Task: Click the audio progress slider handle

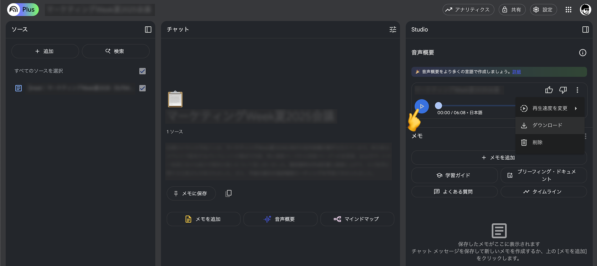Action: 438,106
